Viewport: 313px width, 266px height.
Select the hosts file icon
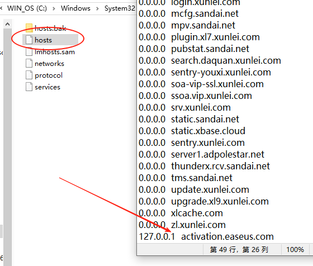(x=29, y=40)
